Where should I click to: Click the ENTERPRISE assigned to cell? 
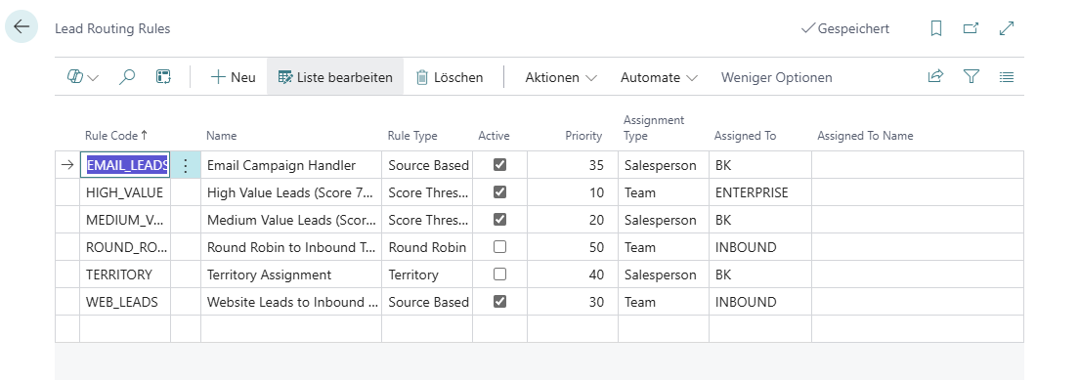(x=760, y=192)
